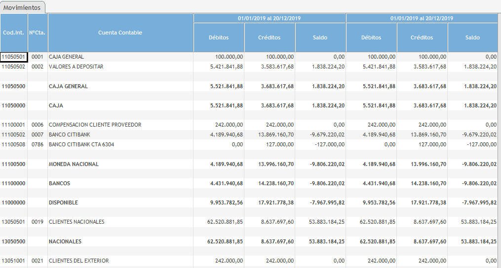Select the BANCOS subtotal row
The width and height of the screenshot is (501, 268).
(x=59, y=183)
